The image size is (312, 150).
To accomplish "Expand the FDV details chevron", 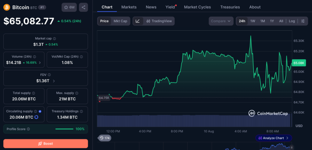I will (x=54, y=81).
